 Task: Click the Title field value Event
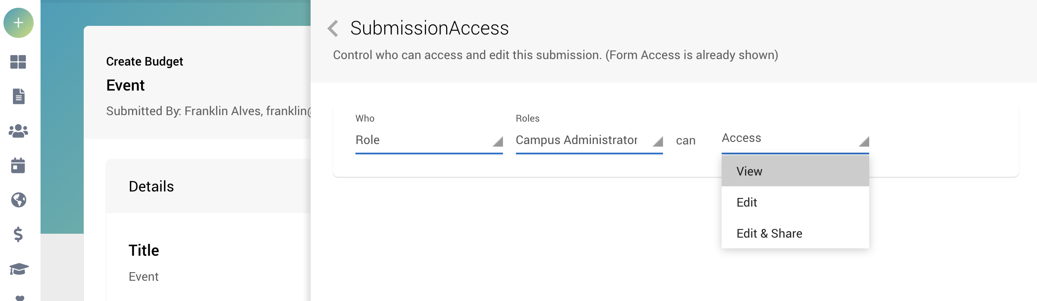(x=144, y=277)
